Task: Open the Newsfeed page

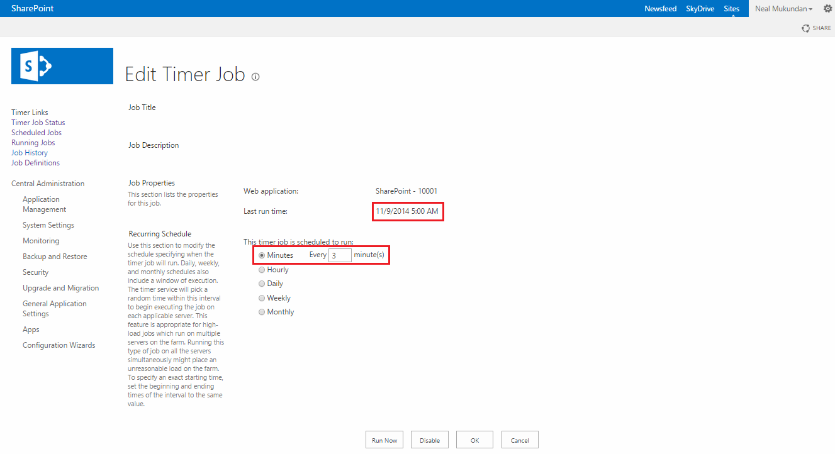Action: [660, 8]
